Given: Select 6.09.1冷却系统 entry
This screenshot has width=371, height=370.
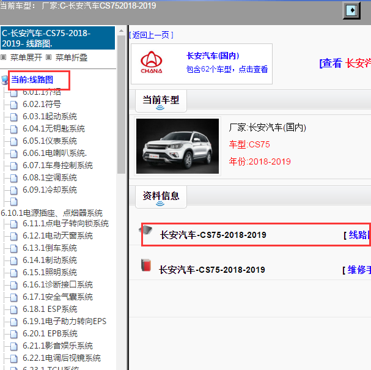Looking at the screenshot, I should coord(50,190).
